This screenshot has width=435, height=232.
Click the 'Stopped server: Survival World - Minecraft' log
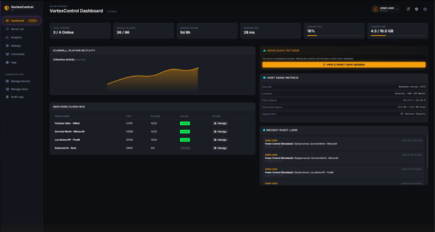point(316,158)
